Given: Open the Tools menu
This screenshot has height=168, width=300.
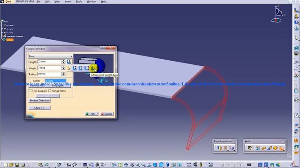Looking at the screenshot, I should pyautogui.click(x=79, y=1).
